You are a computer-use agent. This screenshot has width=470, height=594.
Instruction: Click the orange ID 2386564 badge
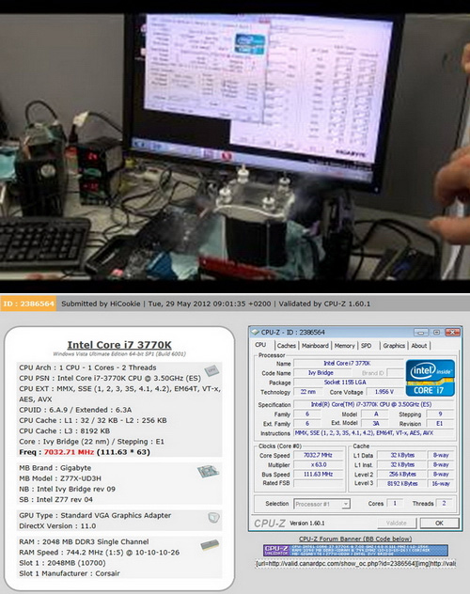click(x=28, y=304)
